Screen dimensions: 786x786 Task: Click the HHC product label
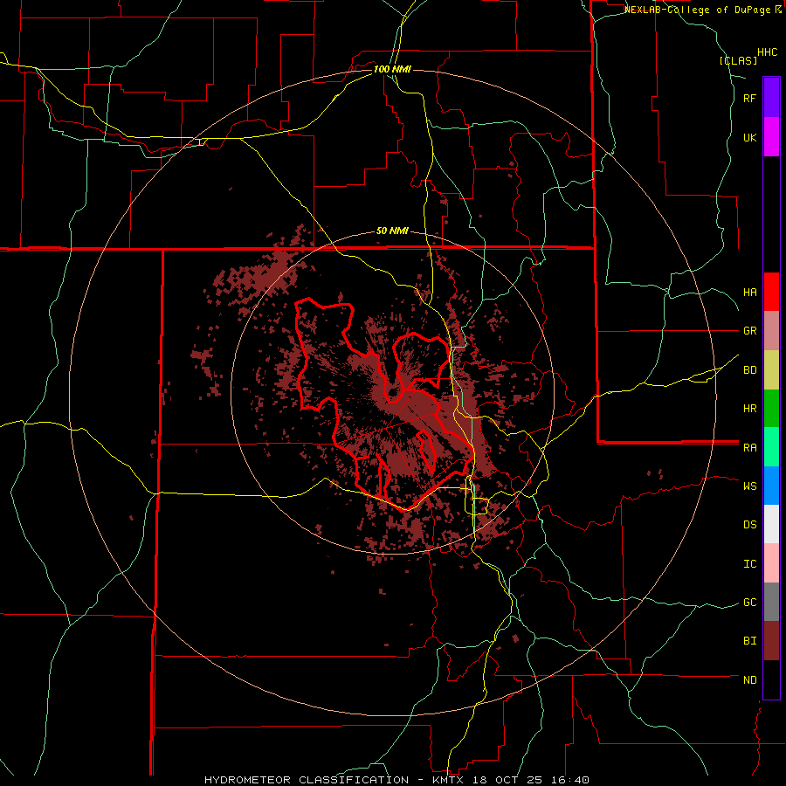pyautogui.click(x=767, y=52)
